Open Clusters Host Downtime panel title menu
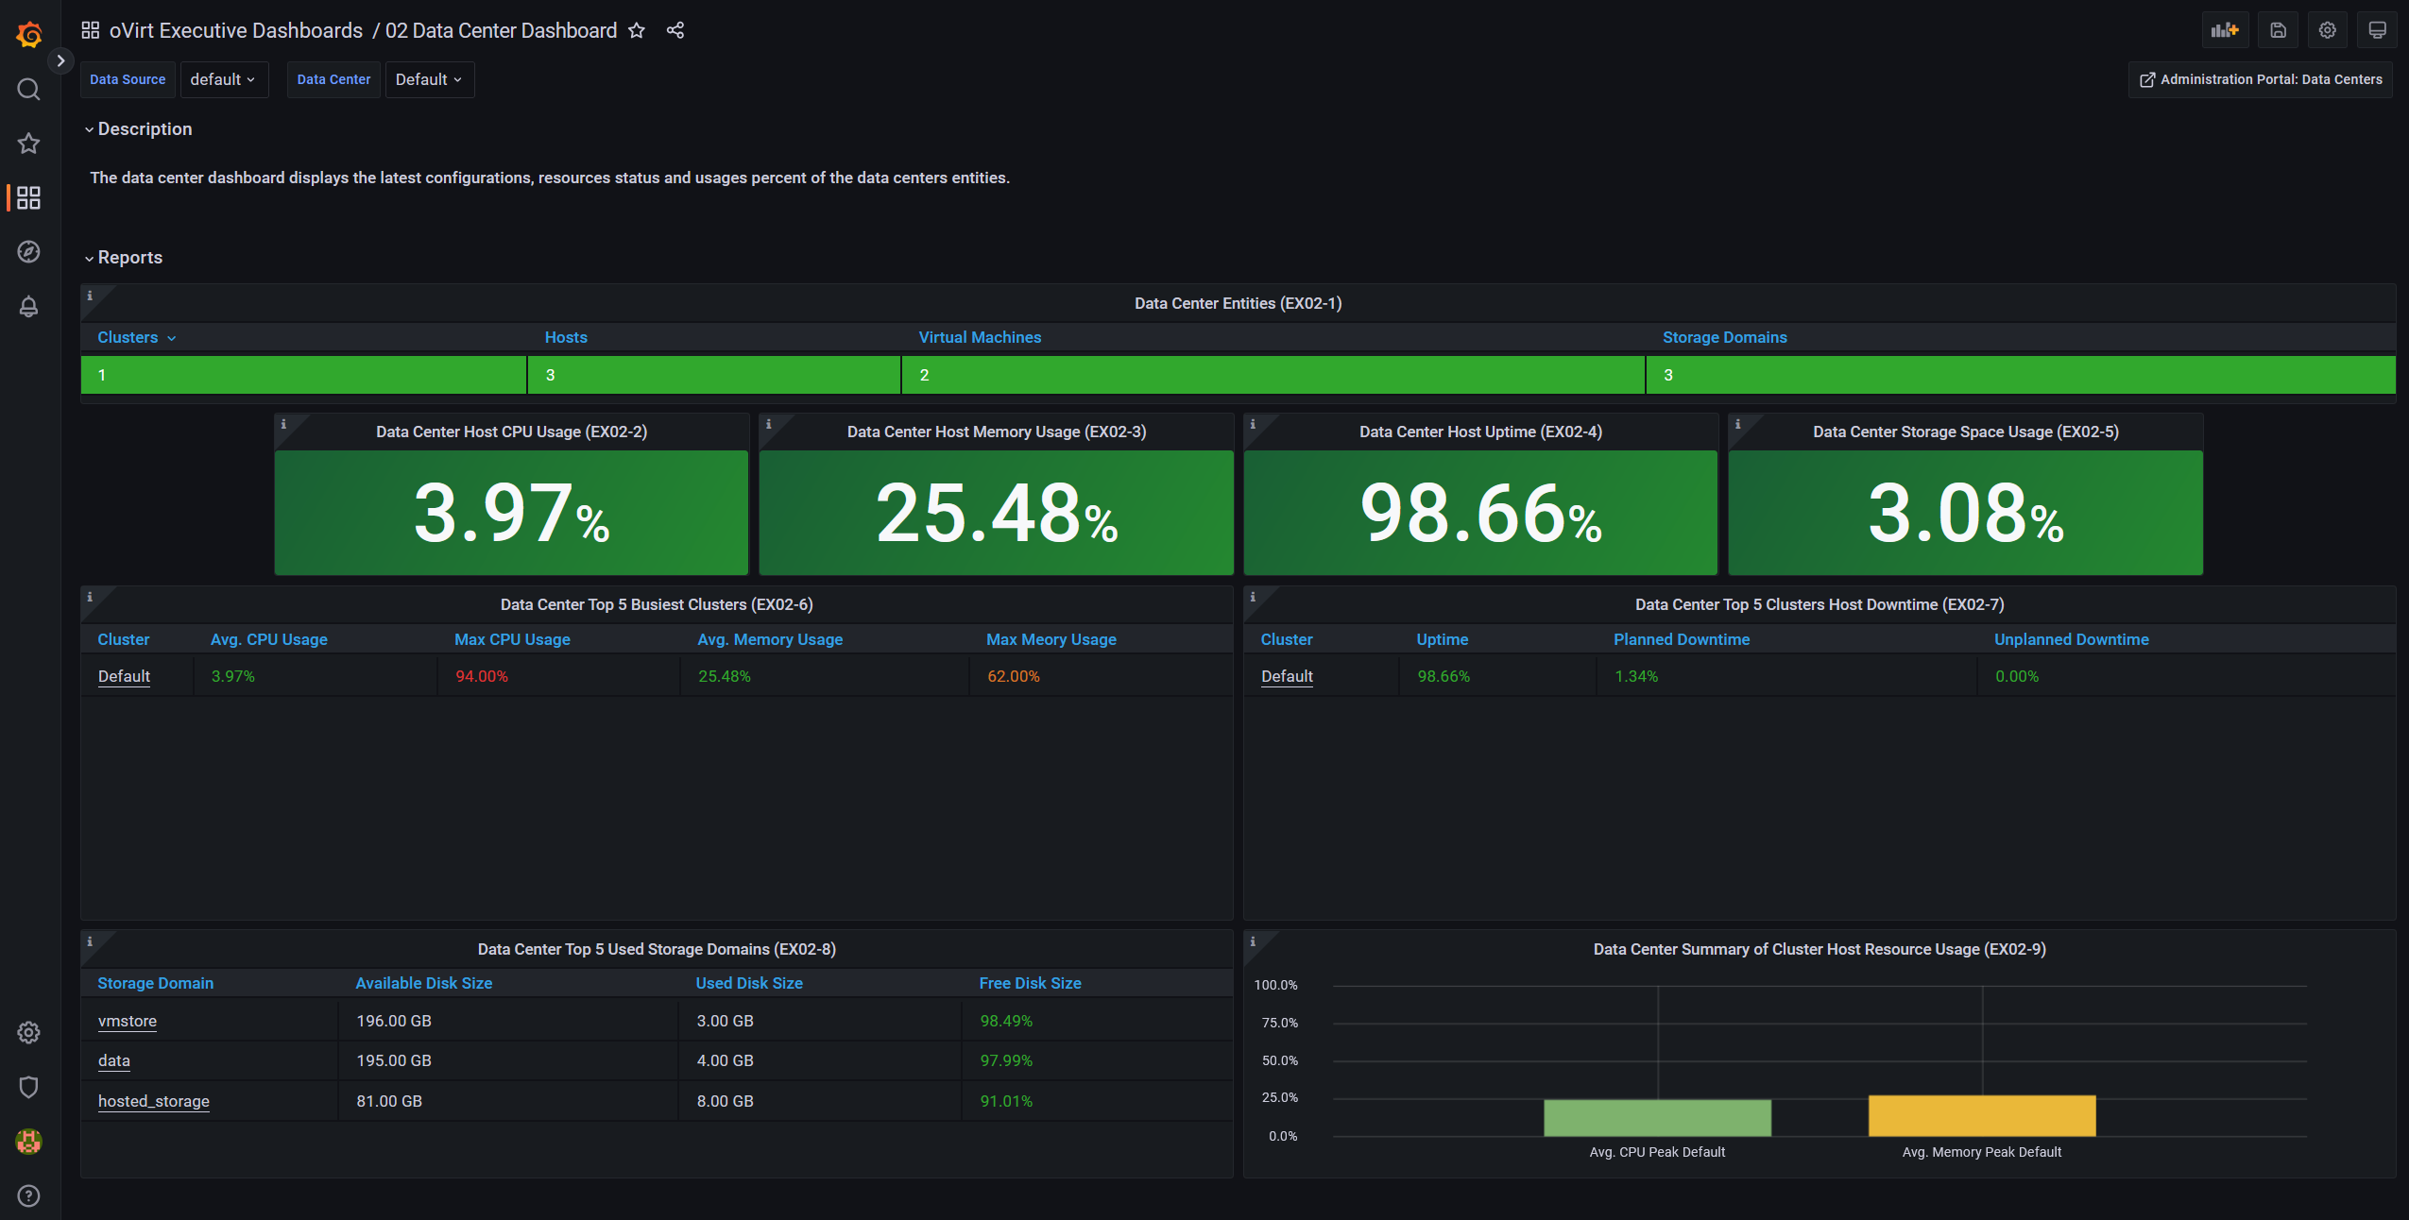 (1820, 604)
